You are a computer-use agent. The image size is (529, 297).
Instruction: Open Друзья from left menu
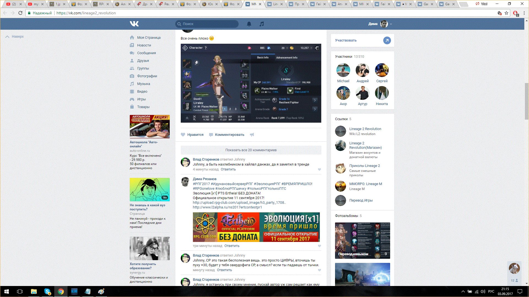tap(143, 61)
